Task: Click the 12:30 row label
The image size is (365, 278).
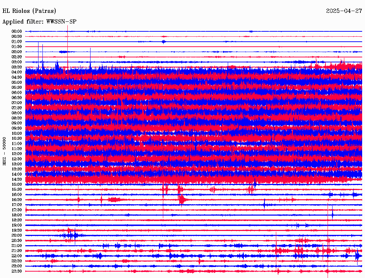Action: click(x=17, y=159)
